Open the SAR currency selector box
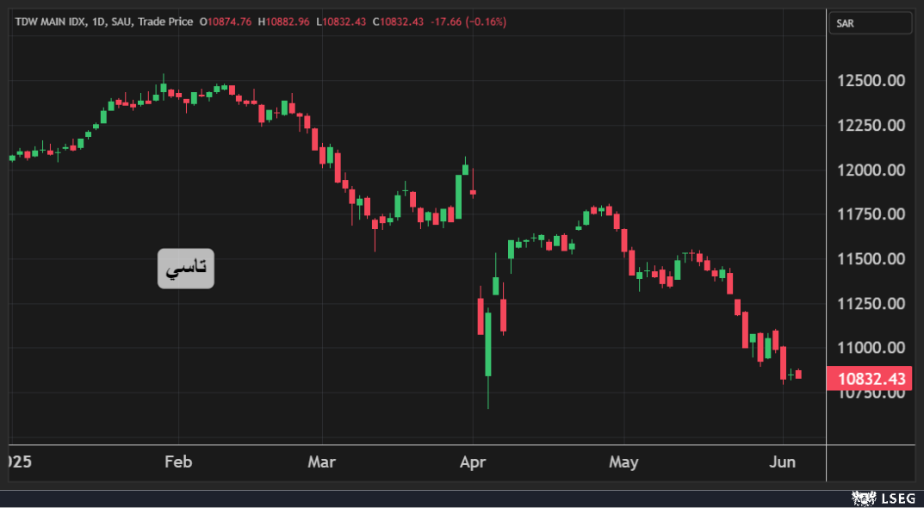This screenshot has height=508, width=924. click(870, 23)
